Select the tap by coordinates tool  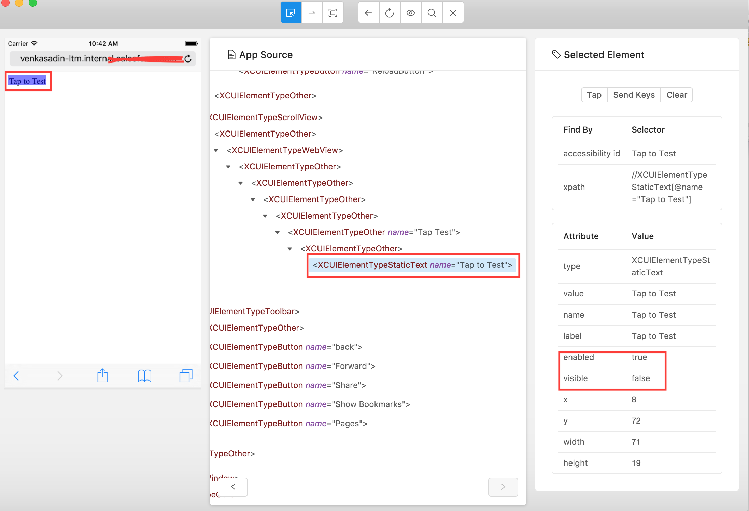(333, 13)
